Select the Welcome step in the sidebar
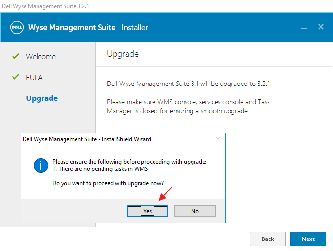 (x=41, y=57)
